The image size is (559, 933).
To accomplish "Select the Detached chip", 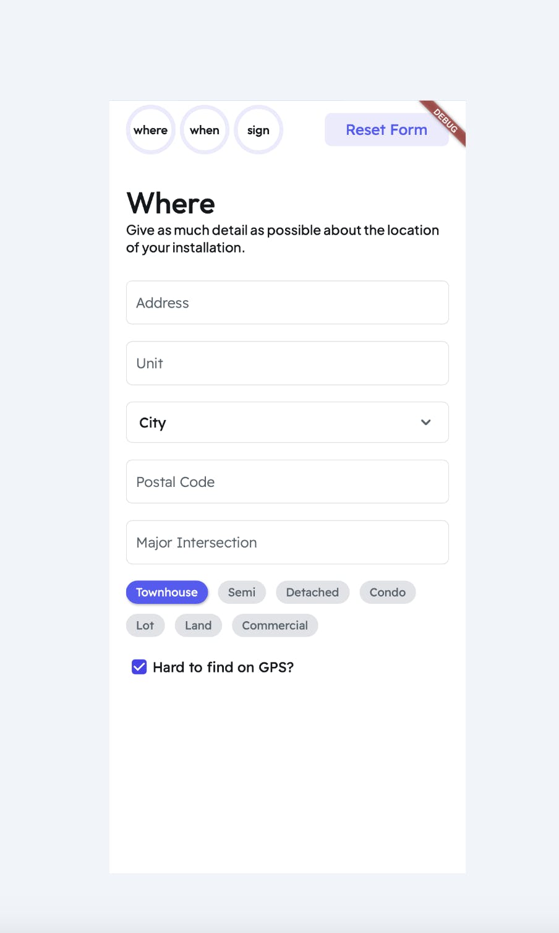I will [x=312, y=592].
